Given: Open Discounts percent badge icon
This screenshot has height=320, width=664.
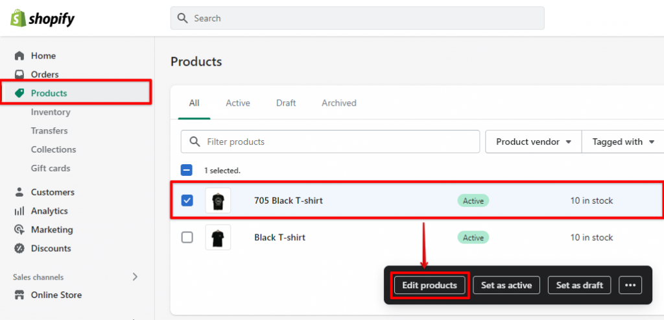Looking at the screenshot, I should (x=19, y=249).
